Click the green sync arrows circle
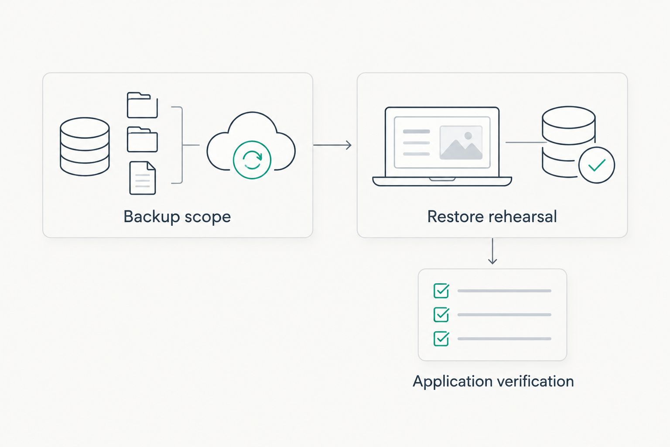670x447 pixels. click(x=252, y=160)
